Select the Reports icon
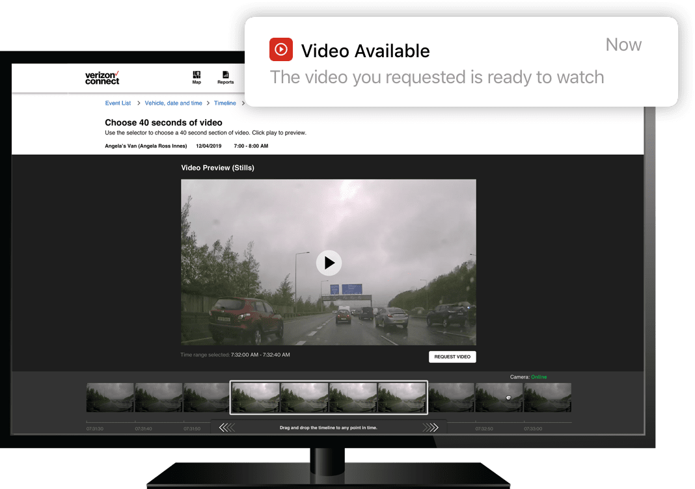Viewport: 695px width, 489px height. [225, 77]
